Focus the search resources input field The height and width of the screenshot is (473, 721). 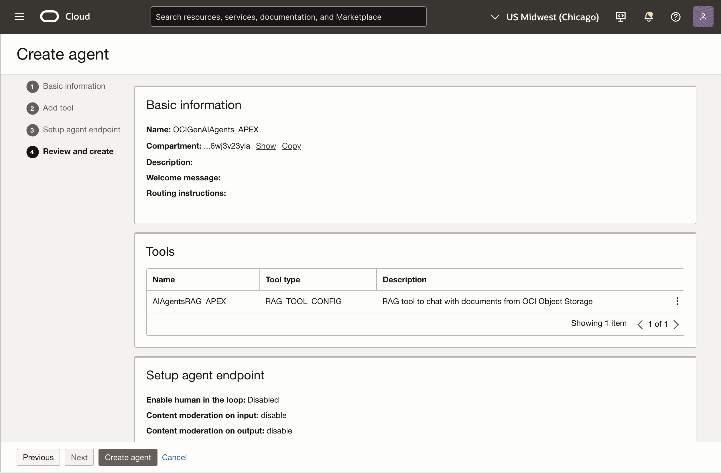[x=288, y=17]
